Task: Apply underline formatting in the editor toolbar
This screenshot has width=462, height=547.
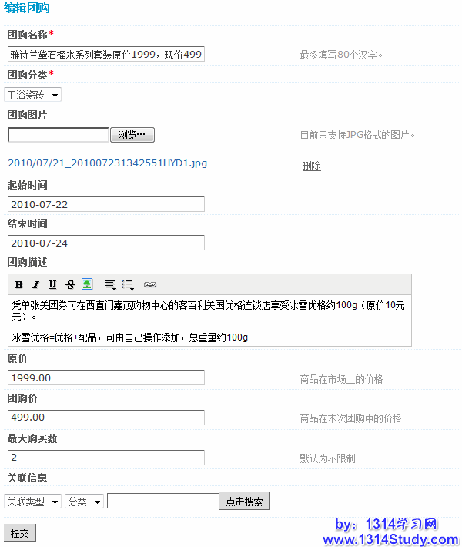Action: pos(52,284)
